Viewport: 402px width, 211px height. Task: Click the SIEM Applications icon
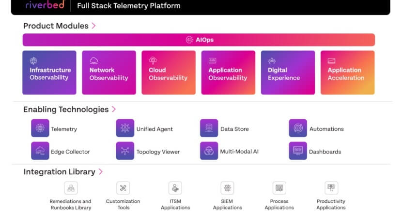[x=227, y=188]
